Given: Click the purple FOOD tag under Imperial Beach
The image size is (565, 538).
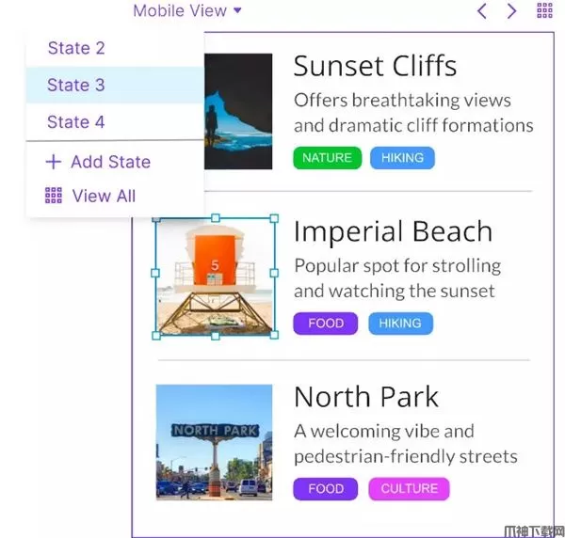Looking at the screenshot, I should (326, 324).
